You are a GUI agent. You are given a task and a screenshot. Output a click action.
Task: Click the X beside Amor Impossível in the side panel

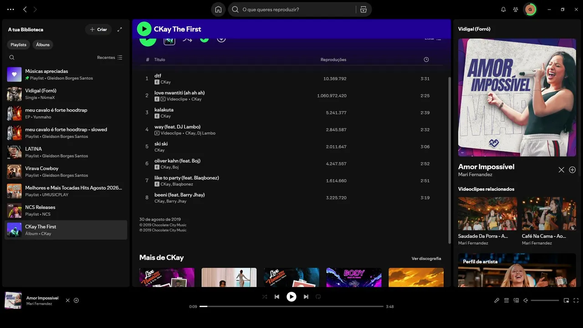[x=561, y=170]
